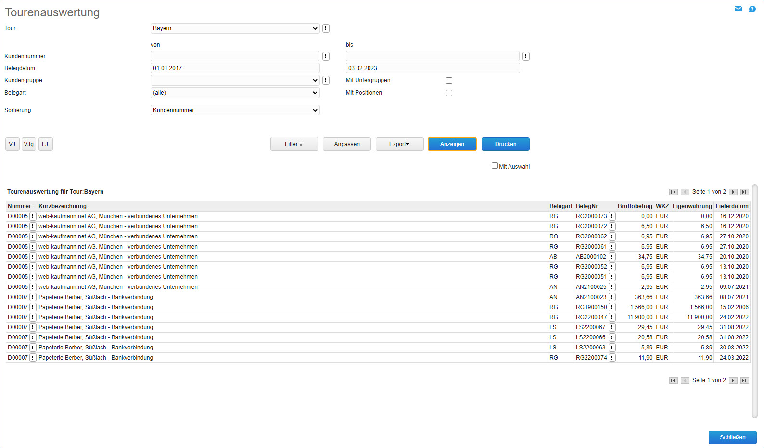Click info icon next to Kundengruppe dropdown
764x448 pixels.
click(x=326, y=80)
